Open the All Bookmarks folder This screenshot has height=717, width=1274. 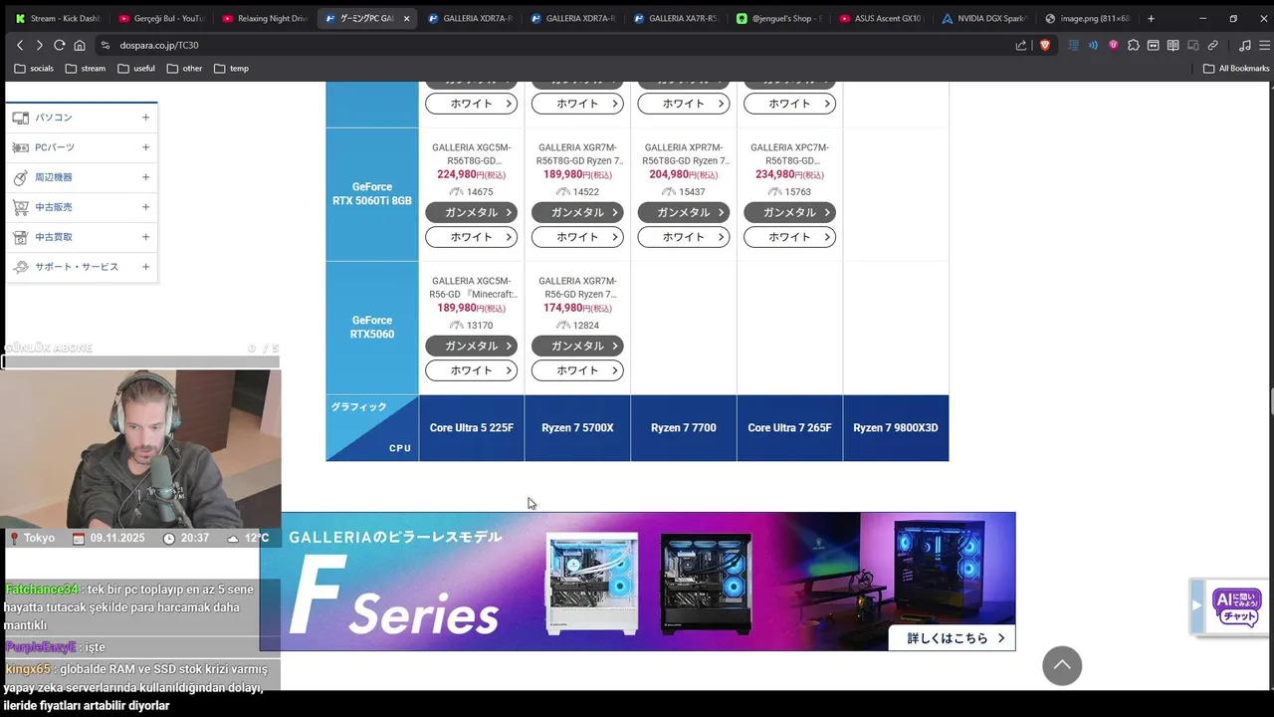click(1236, 69)
